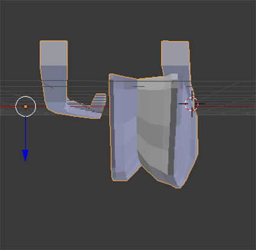Image resolution: width=256 pixels, height=250 pixels.
Task: Click the orange object origin dot
Action: click(25, 106)
